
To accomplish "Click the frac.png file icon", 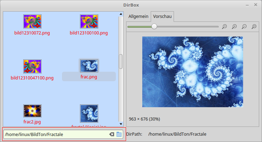I will point(89,66).
